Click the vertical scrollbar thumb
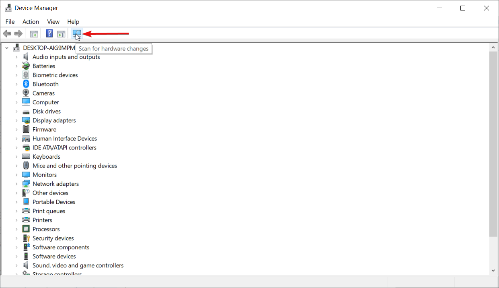 [493, 144]
